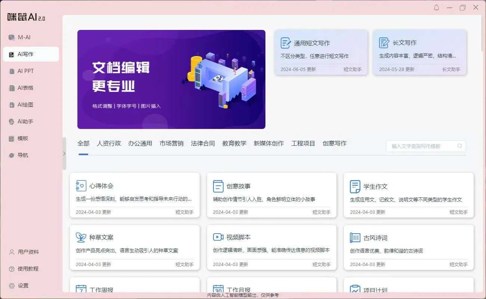Open 模板 sidebar icon
The image size is (486, 299).
click(x=12, y=138)
